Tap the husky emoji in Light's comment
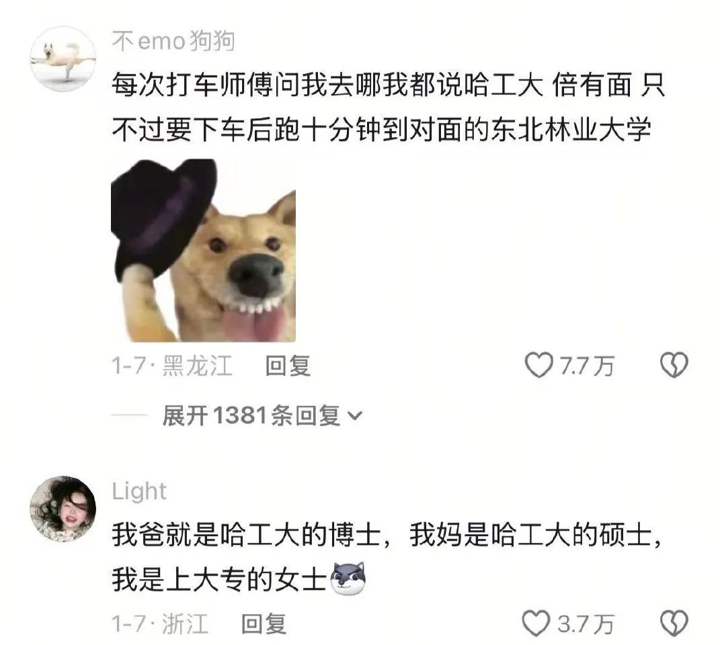Image resolution: width=720 pixels, height=645 pixels. (348, 579)
